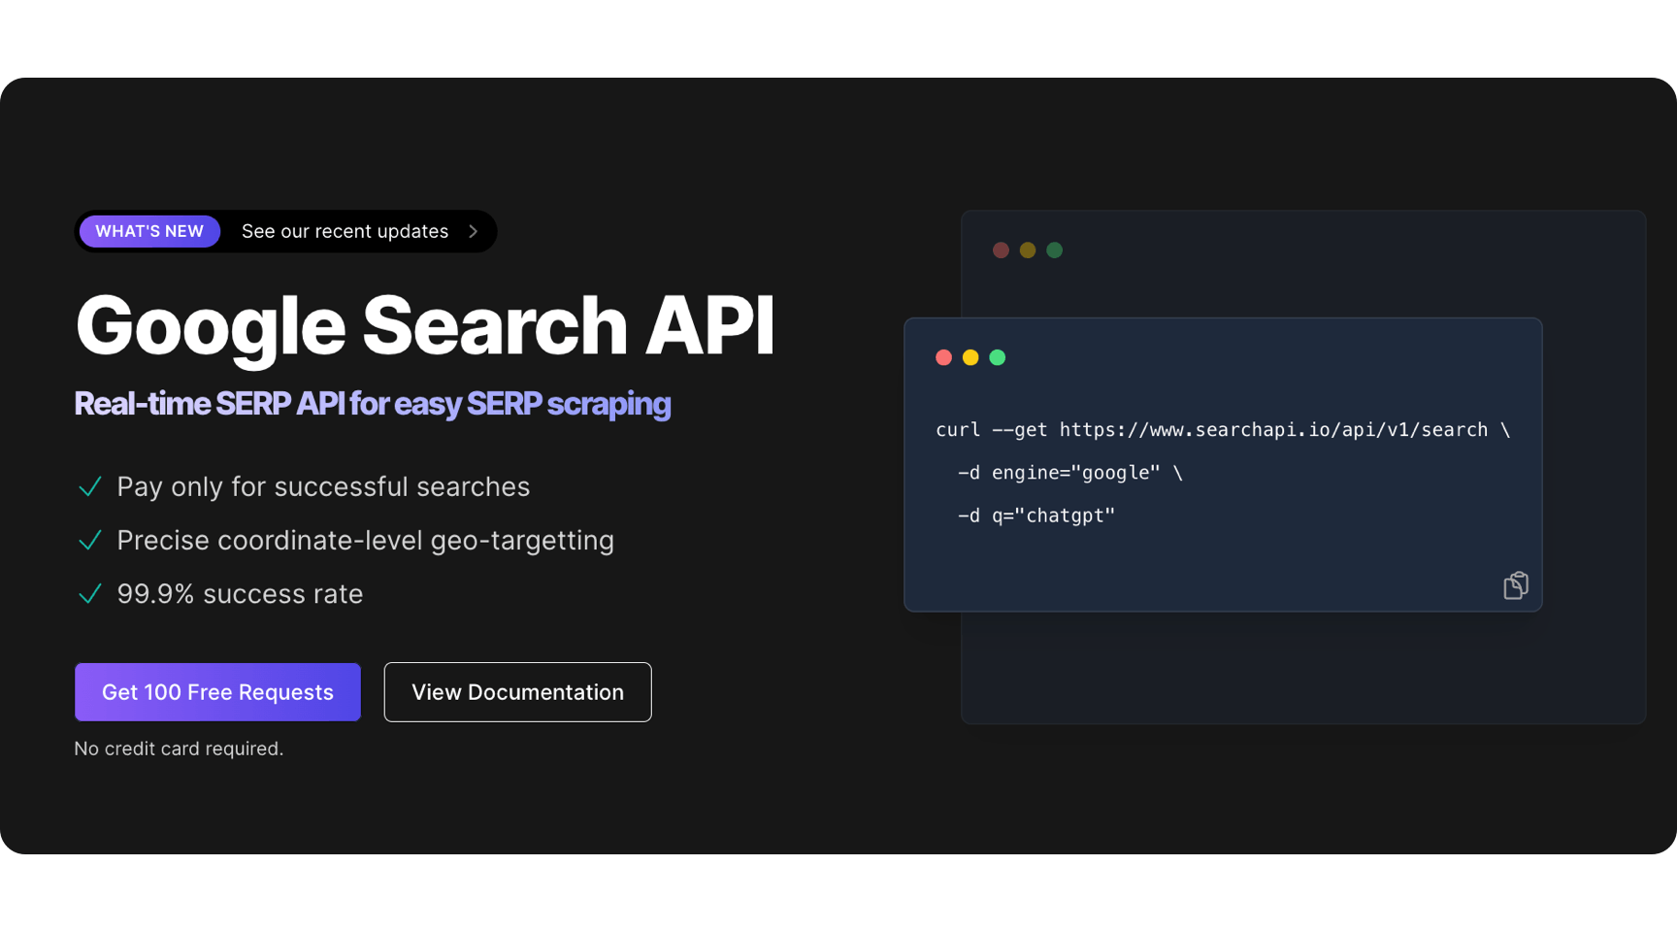The image size is (1677, 932).
Task: Click the 'No credit card required' text
Action: [x=179, y=748]
